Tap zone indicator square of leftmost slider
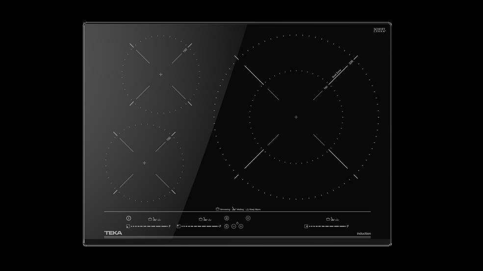 tap(127, 226)
